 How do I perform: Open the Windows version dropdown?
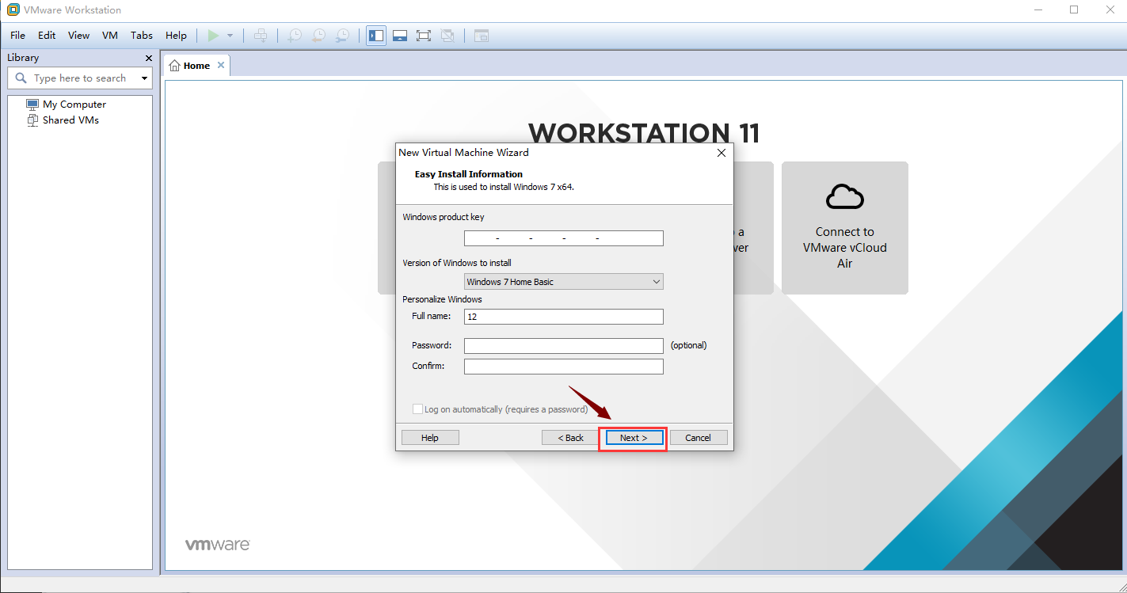click(x=563, y=282)
